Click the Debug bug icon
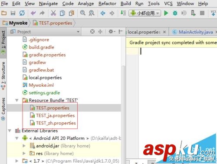Image resolution: width=217 pixels, height=164 pixels. [x=175, y=13]
